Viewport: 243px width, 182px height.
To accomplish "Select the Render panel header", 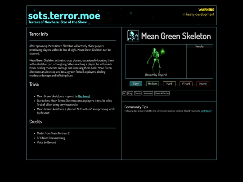I will pyautogui.click(x=200, y=46).
